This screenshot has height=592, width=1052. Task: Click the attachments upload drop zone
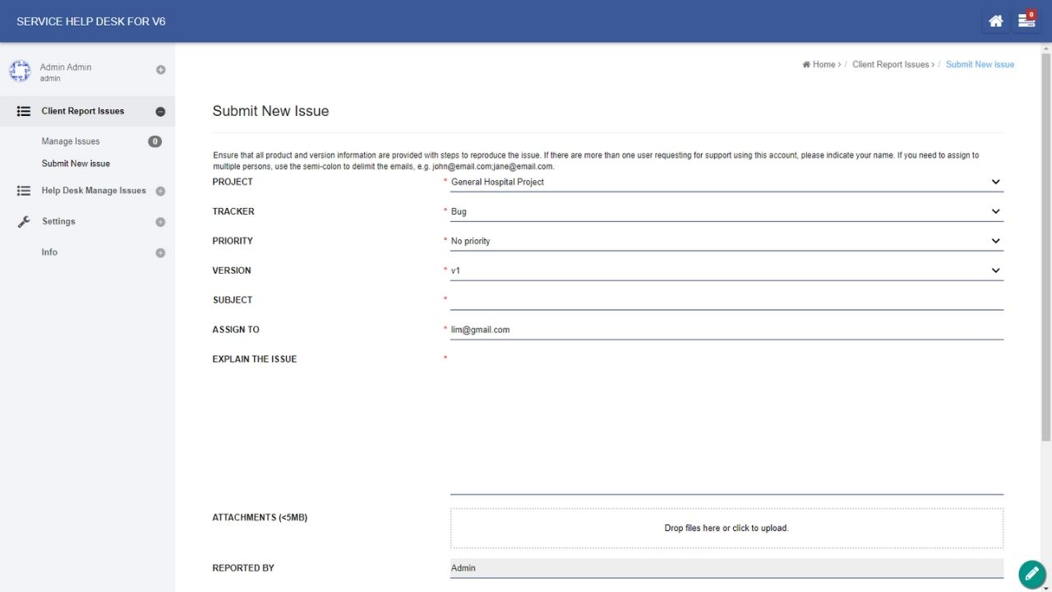point(727,528)
